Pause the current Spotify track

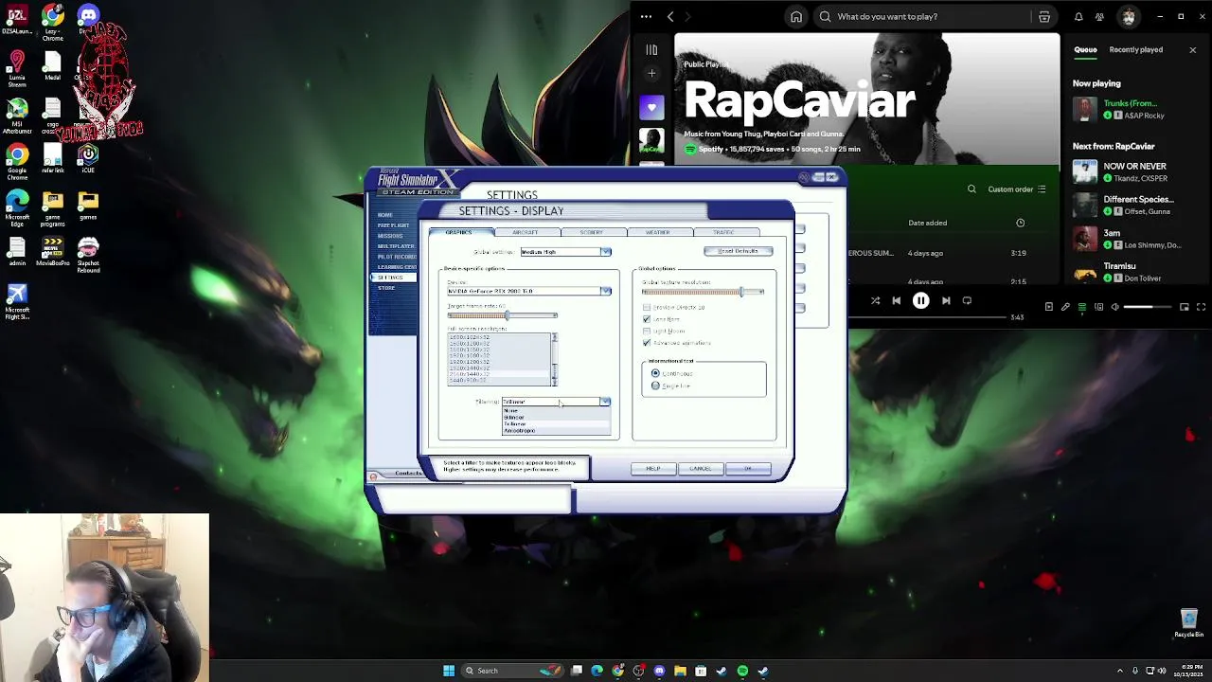[920, 301]
